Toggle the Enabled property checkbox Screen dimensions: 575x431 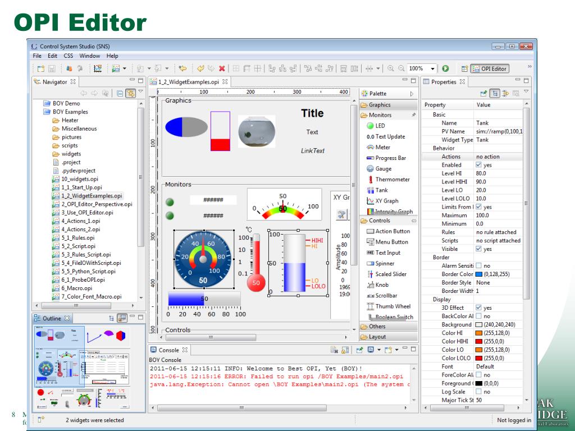tap(478, 165)
